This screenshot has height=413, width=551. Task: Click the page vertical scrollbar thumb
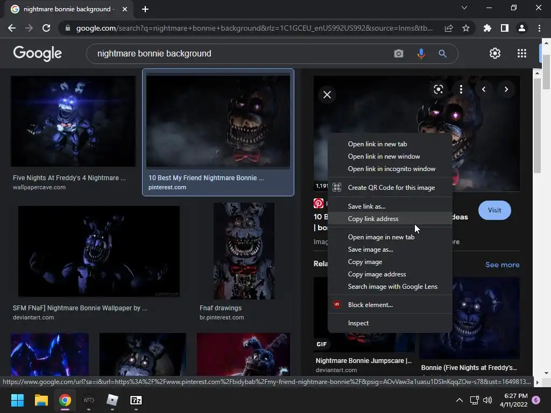click(547, 72)
